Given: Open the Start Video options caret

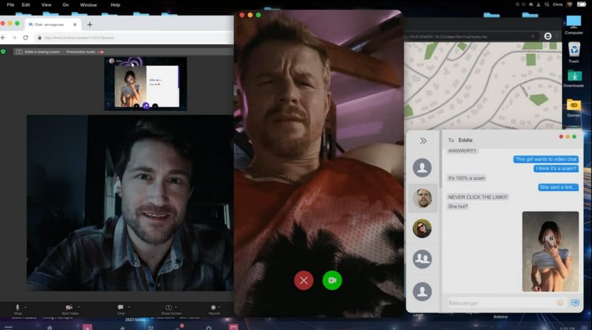Looking at the screenshot, I should [x=79, y=307].
